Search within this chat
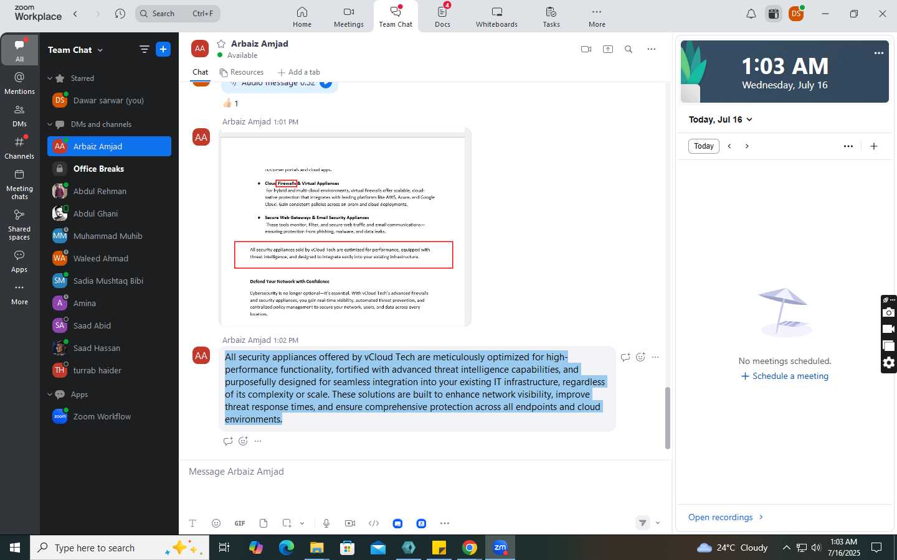 [x=629, y=49]
